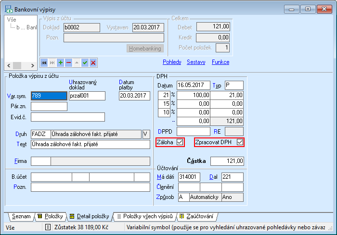This screenshot has height=235, width=337.
Task: Click the Kredit total 0,00
Action: (213, 37)
